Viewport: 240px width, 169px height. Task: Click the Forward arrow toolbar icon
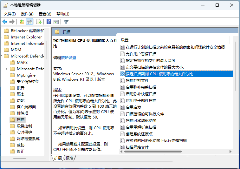coord(12,22)
